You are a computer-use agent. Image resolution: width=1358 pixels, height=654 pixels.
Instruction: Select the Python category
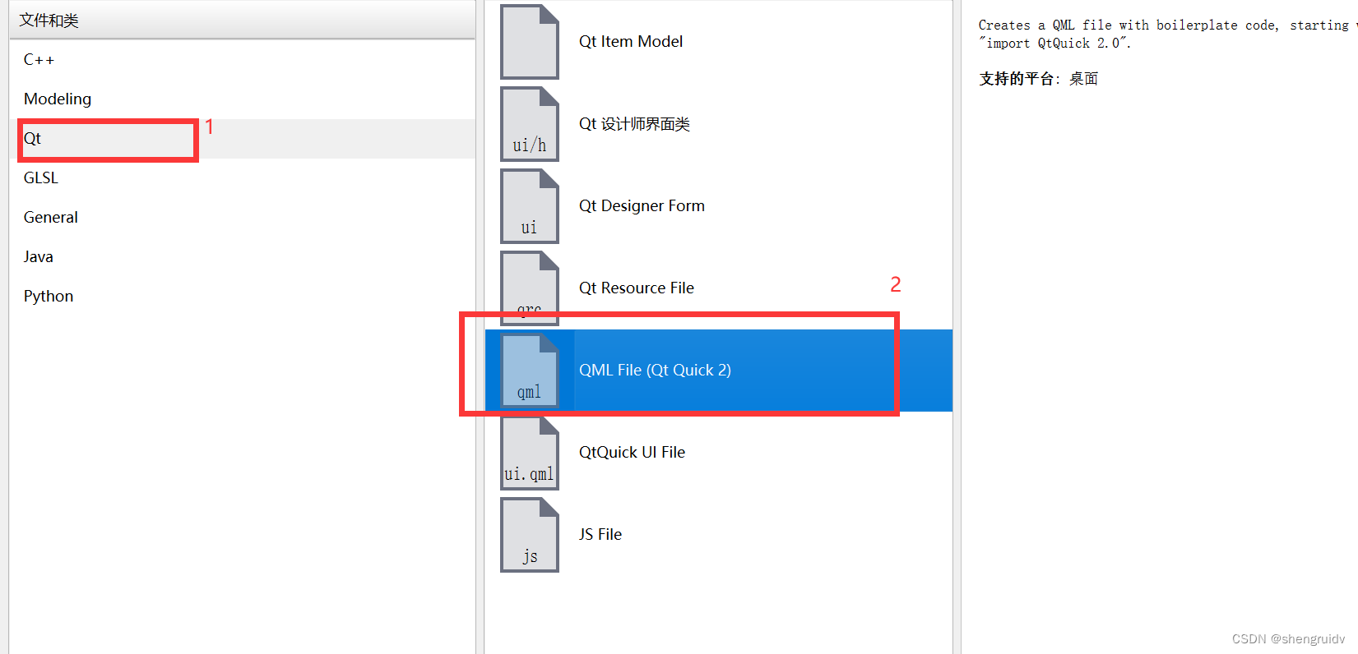click(243, 297)
